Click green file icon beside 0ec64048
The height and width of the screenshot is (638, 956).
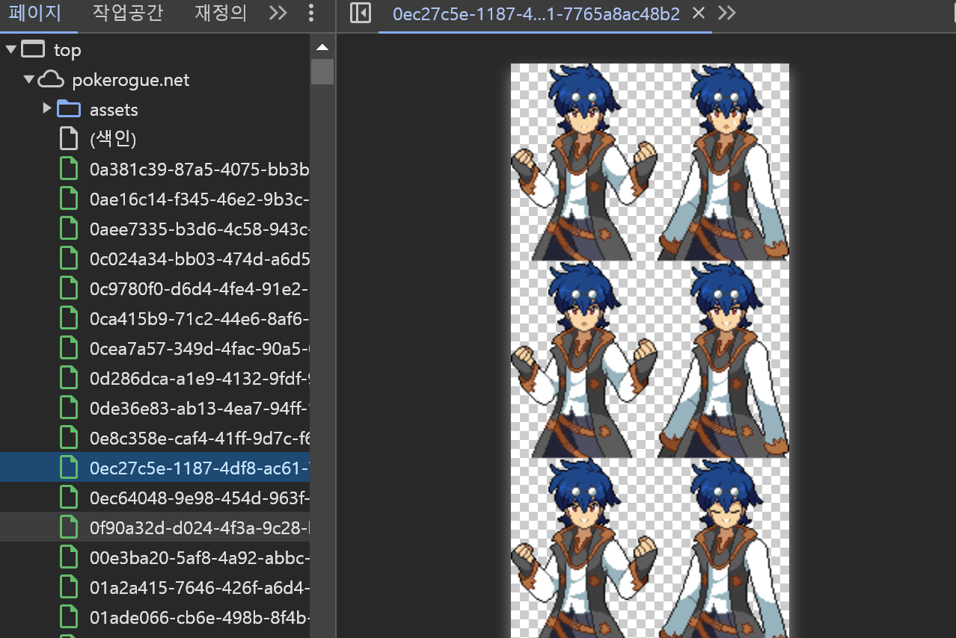point(69,498)
